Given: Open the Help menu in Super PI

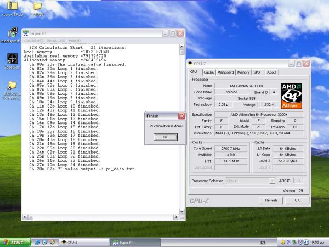Looking at the screenshot, I should [75, 40].
